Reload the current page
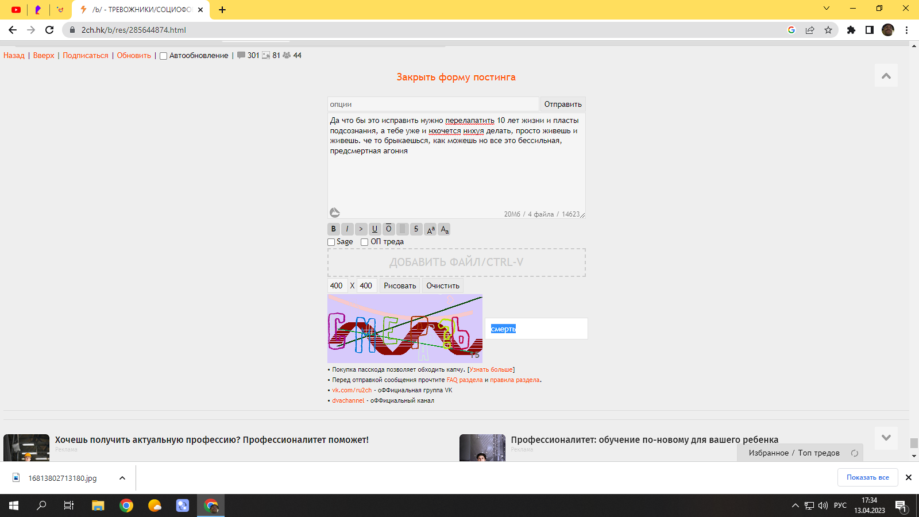Screen dimensions: 919x517 [49, 30]
